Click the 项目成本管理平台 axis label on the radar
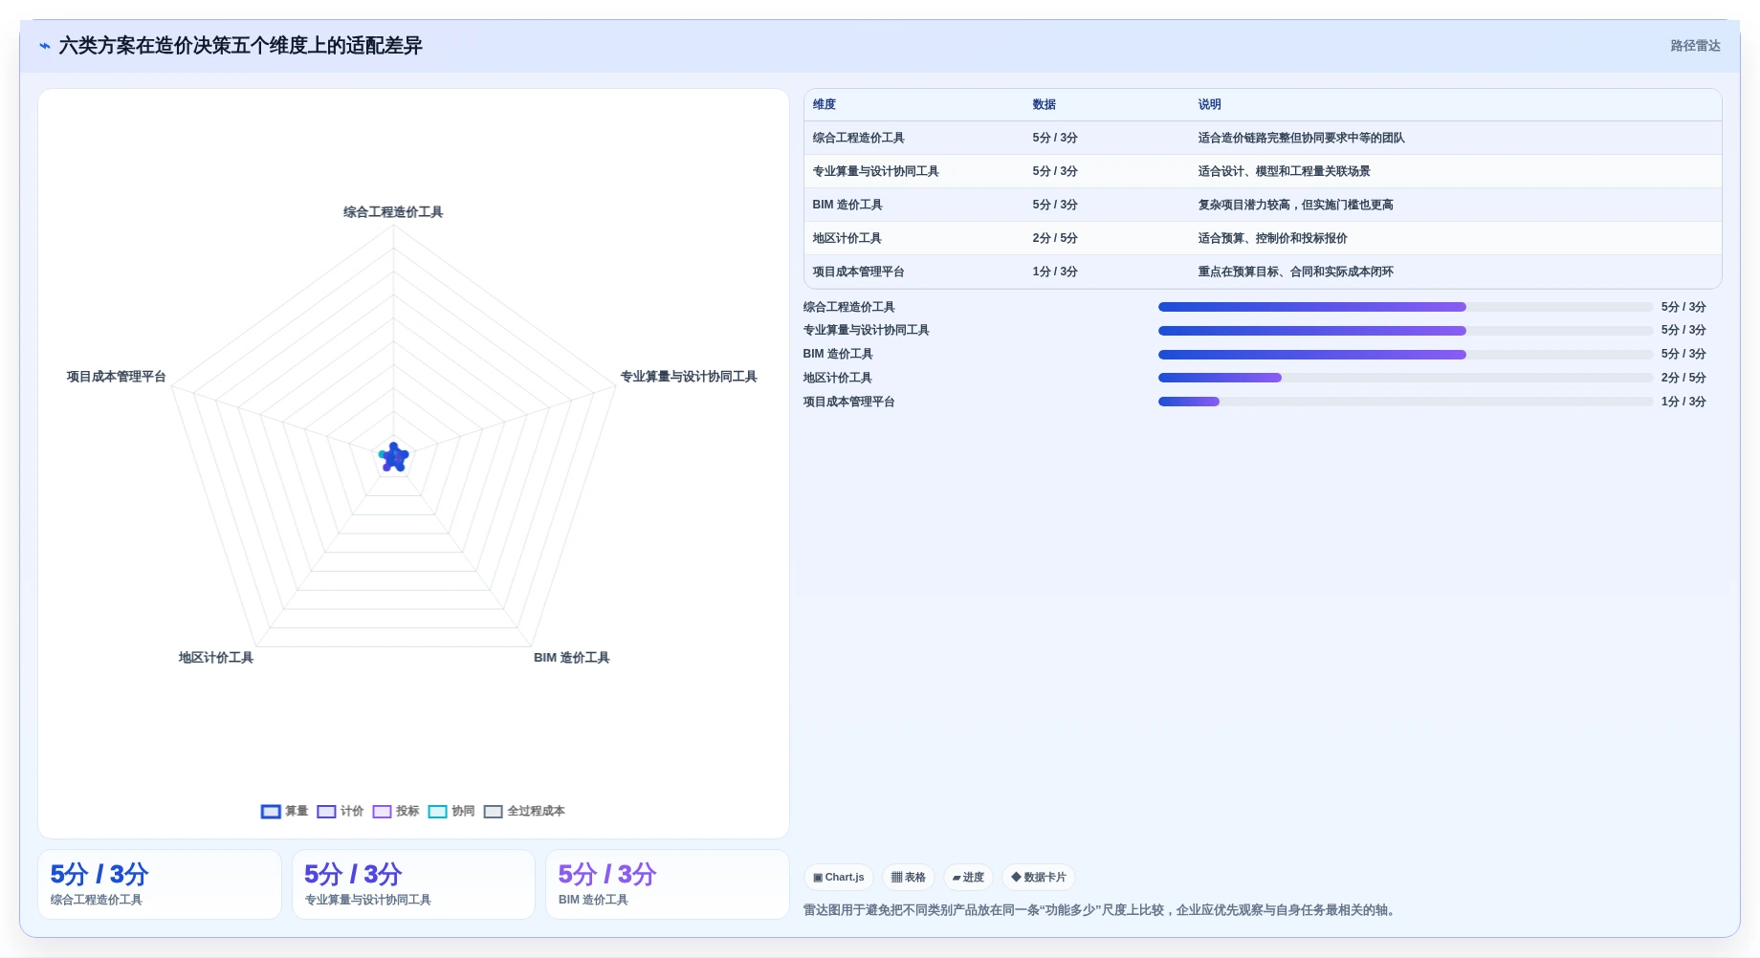 click(116, 377)
